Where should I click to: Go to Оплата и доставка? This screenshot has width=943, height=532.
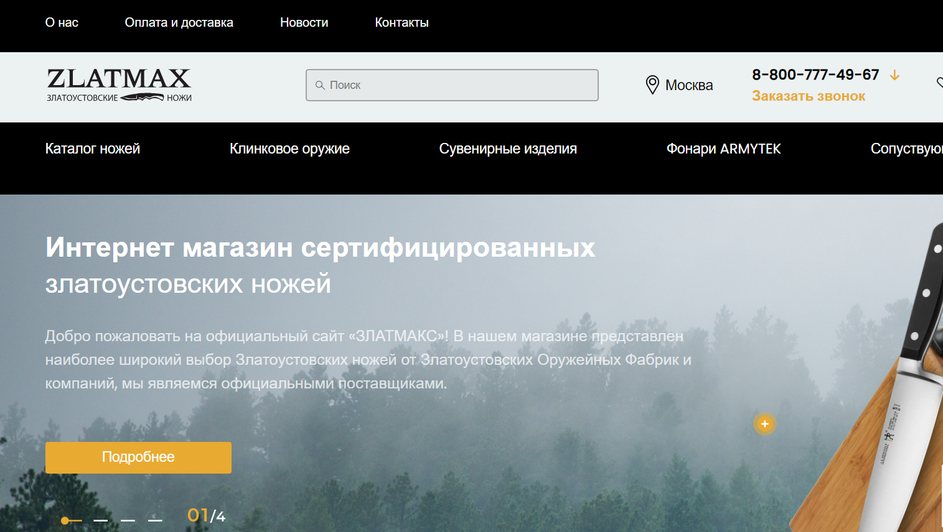point(179,22)
